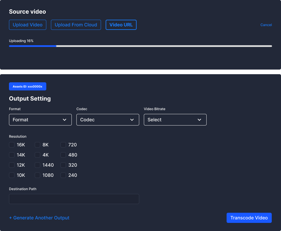Open the Video Bitrate select menu

tap(175, 120)
